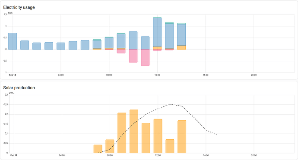Click the "12:00" label under Solar production chart
298x160 pixels.
158,155
